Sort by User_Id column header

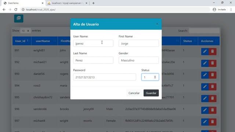pos(22,41)
